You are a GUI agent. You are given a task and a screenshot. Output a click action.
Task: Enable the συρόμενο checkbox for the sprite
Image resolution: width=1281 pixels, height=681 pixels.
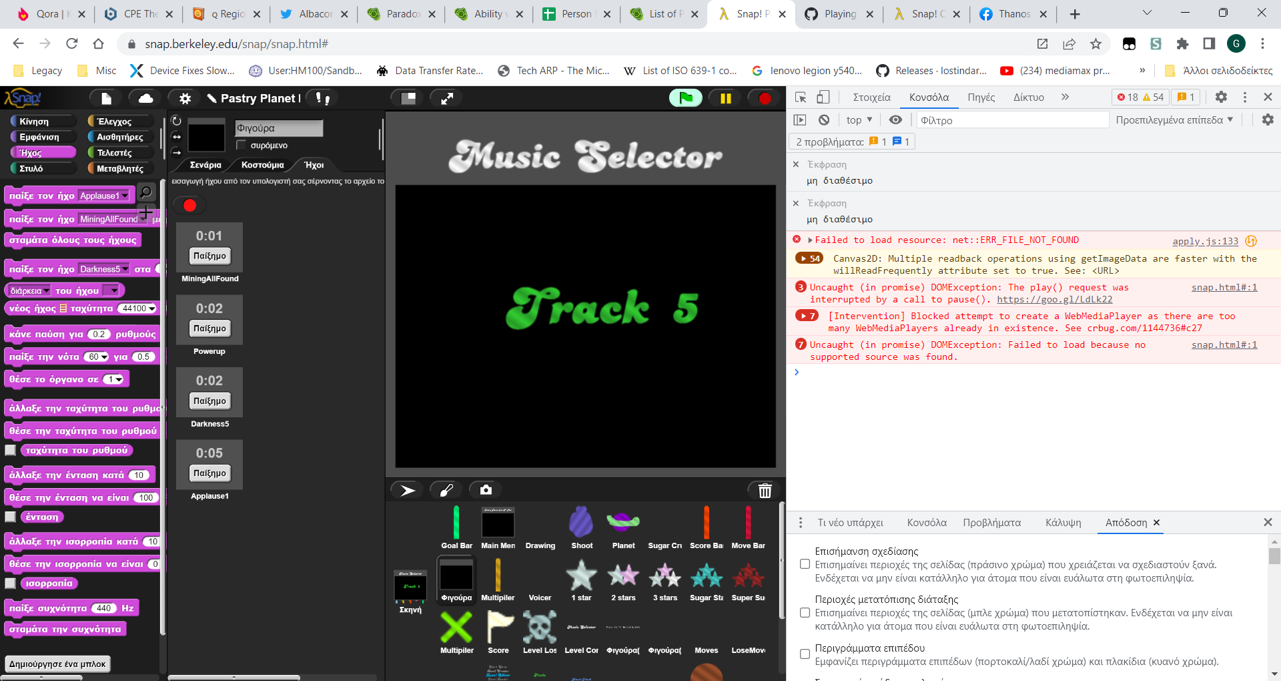click(242, 145)
